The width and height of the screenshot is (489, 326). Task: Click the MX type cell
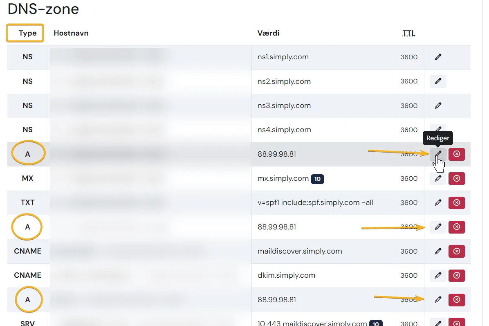(27, 178)
